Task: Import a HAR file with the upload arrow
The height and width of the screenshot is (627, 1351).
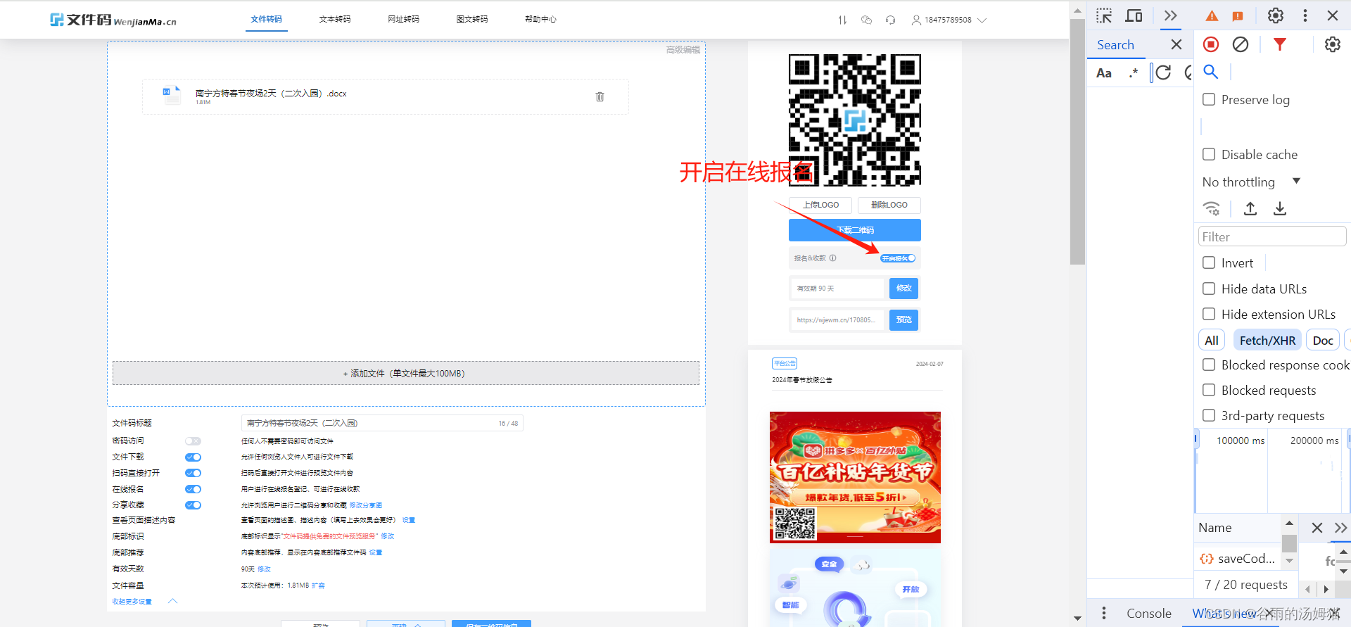Action: pos(1250,208)
